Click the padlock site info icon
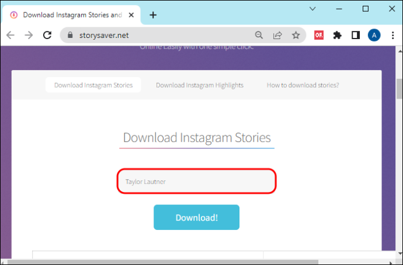 (70, 35)
